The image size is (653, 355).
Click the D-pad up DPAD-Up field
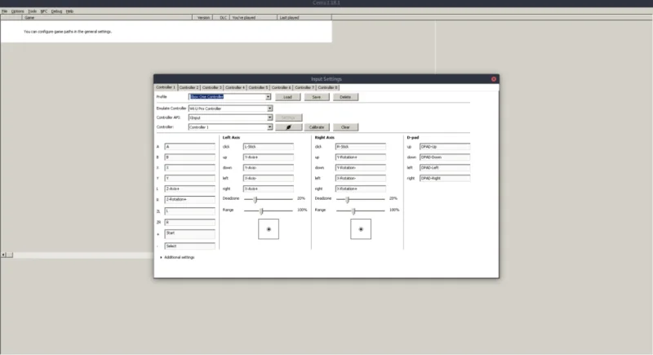(x=445, y=147)
